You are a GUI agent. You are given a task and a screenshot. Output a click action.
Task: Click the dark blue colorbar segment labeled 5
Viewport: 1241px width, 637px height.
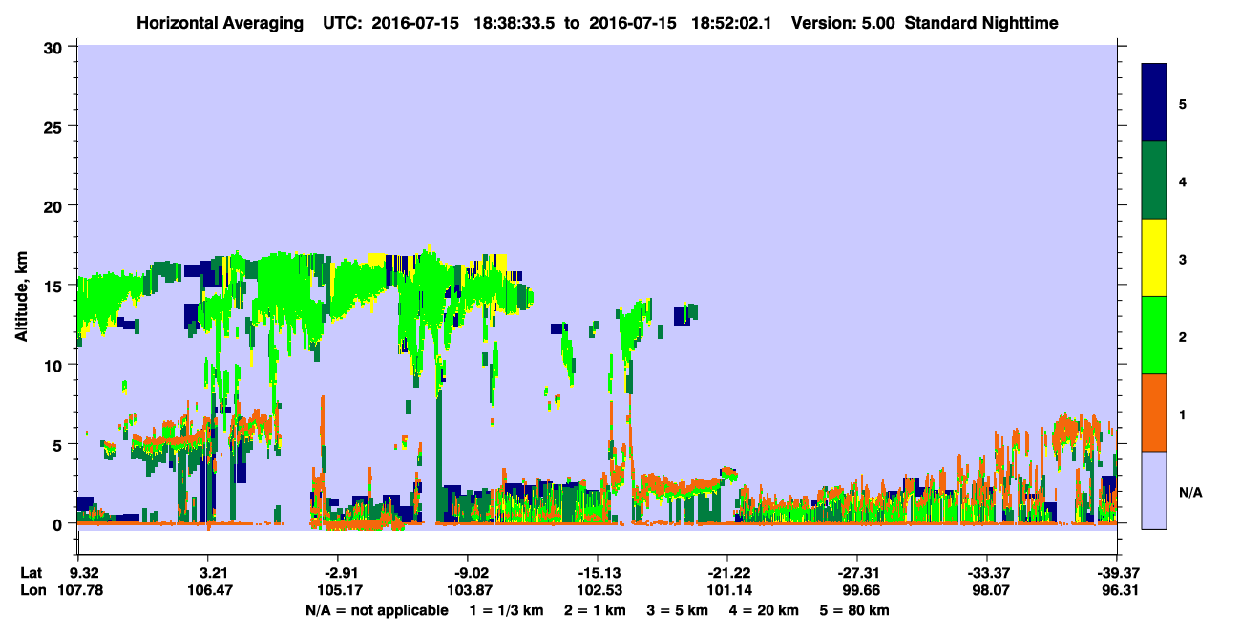coord(1154,102)
